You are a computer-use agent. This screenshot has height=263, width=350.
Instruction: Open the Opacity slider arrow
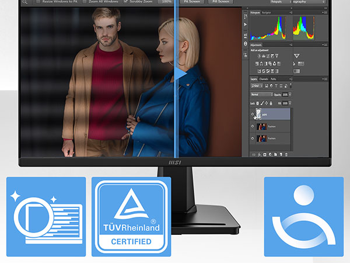coord(290,94)
